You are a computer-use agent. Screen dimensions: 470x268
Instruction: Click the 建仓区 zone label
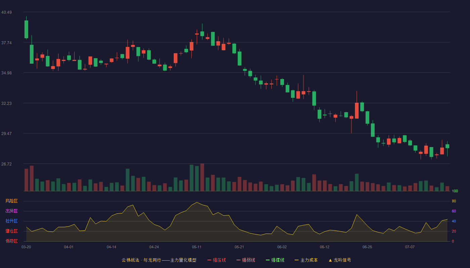pyautogui.click(x=11, y=231)
